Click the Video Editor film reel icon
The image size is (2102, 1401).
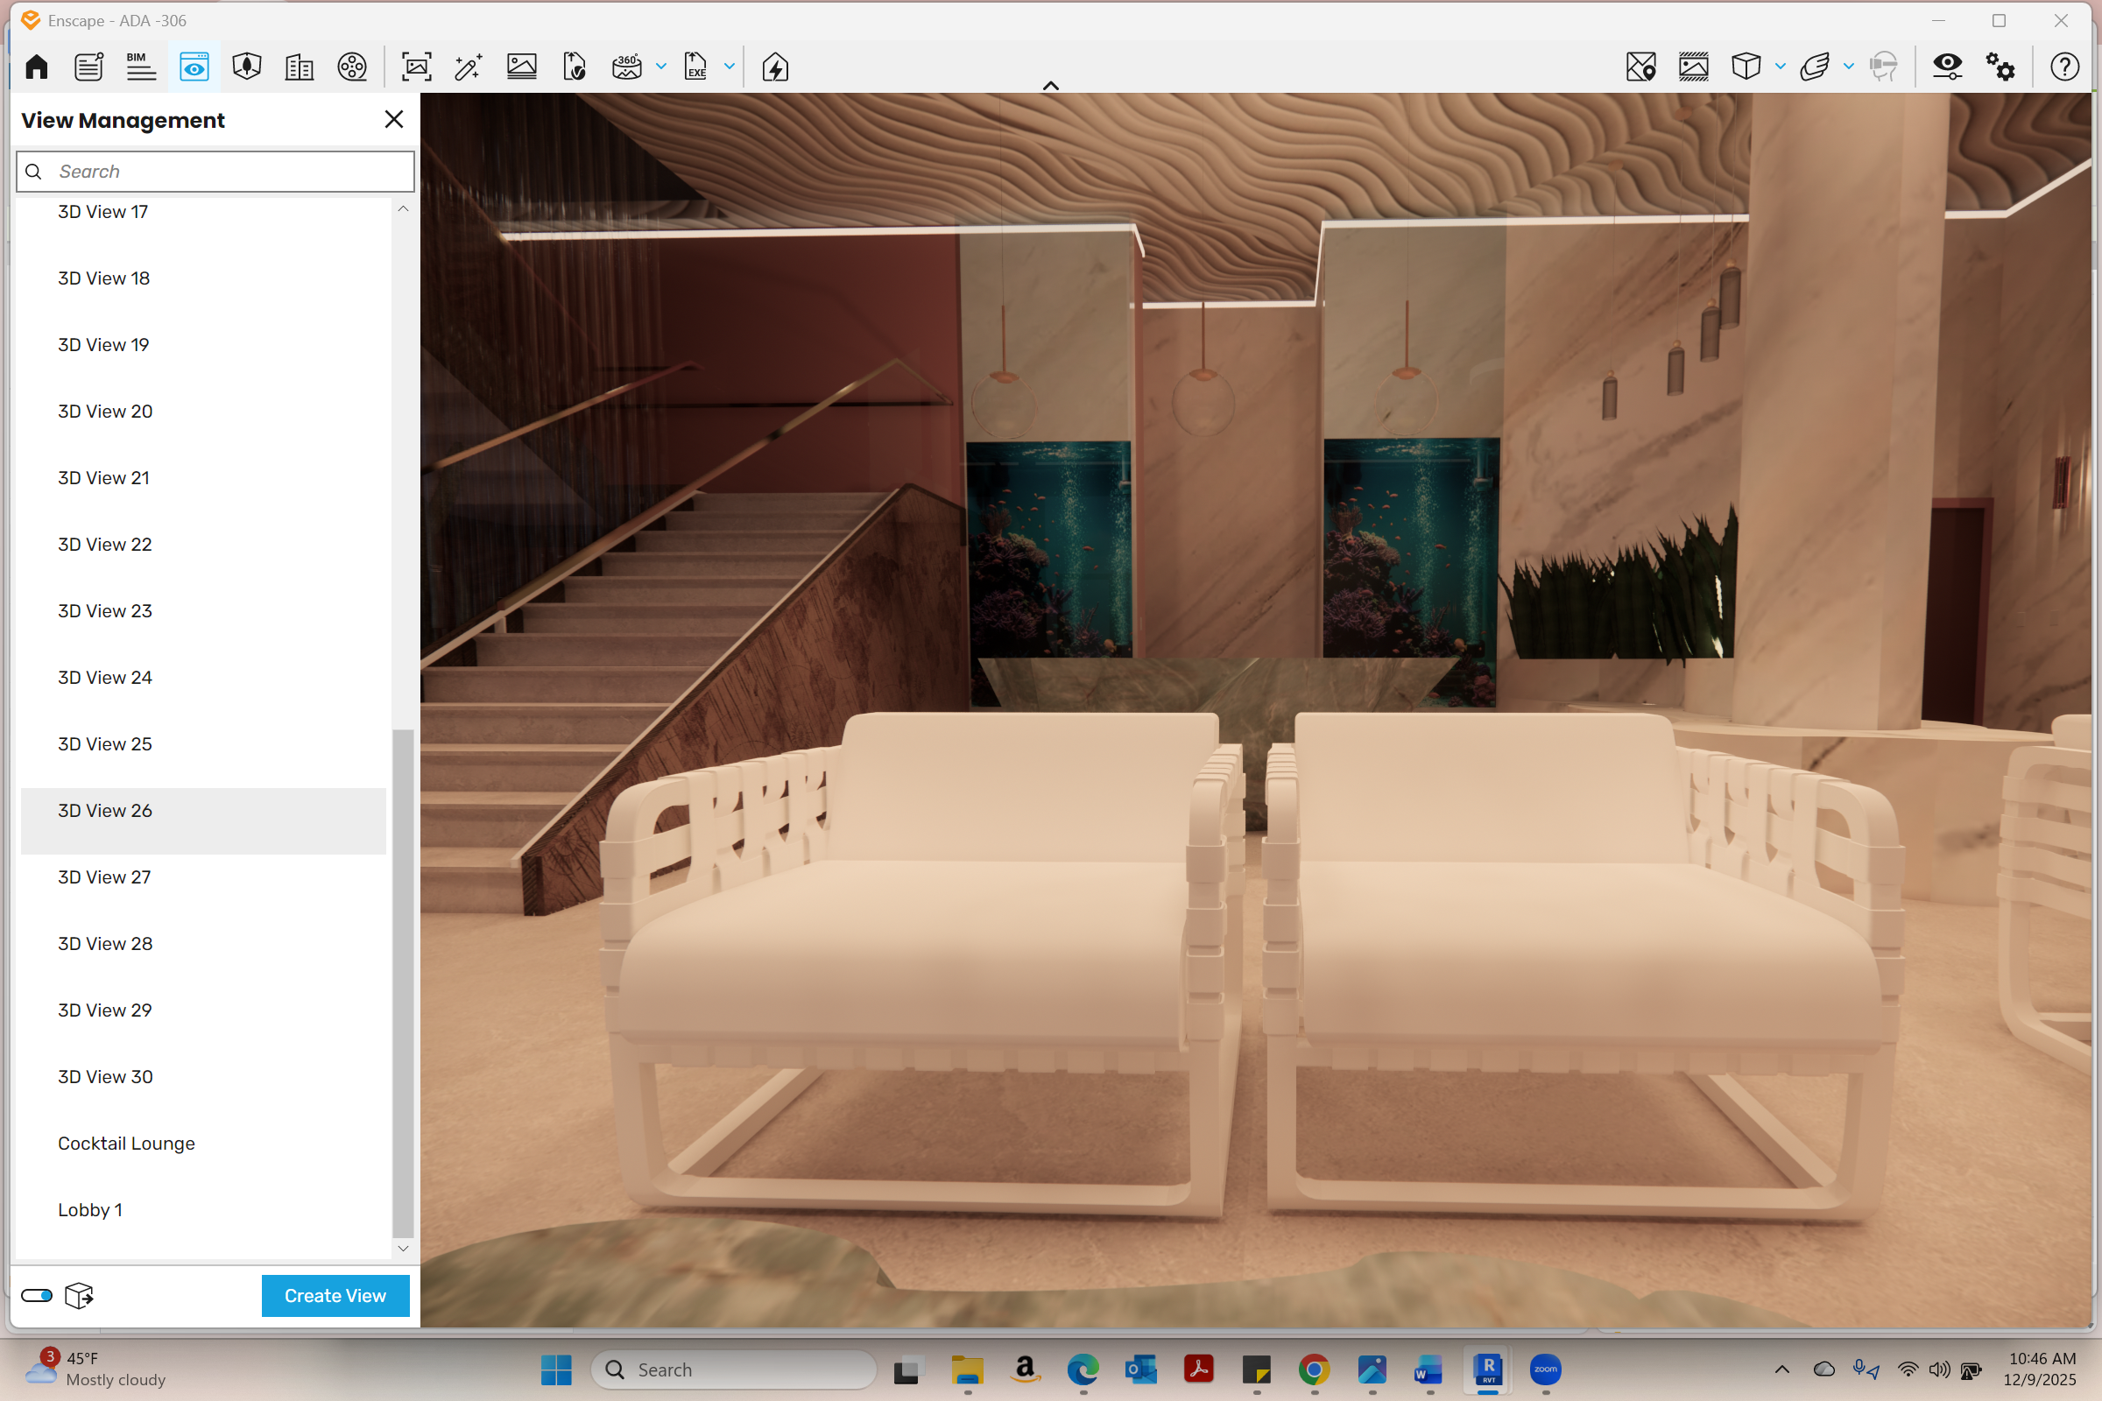[x=352, y=67]
